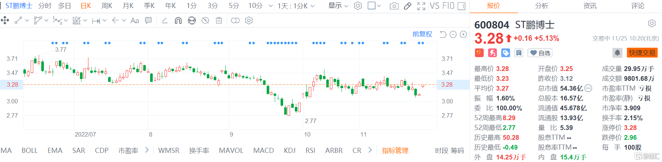Expand chart layout options arrow

[x=379, y=6]
